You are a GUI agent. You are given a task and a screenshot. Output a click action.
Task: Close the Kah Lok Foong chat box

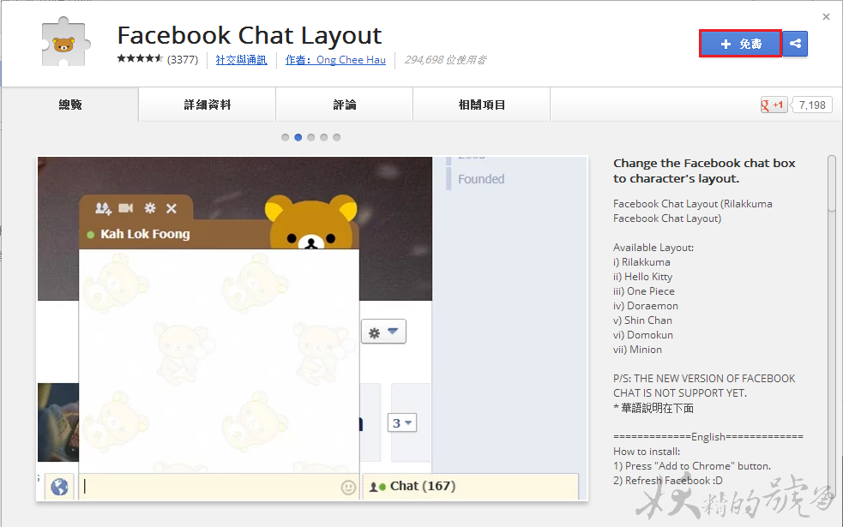(172, 208)
